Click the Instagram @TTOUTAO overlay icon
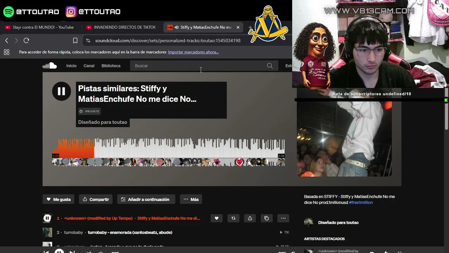Viewport: 449px width, 253px height. coord(71,12)
